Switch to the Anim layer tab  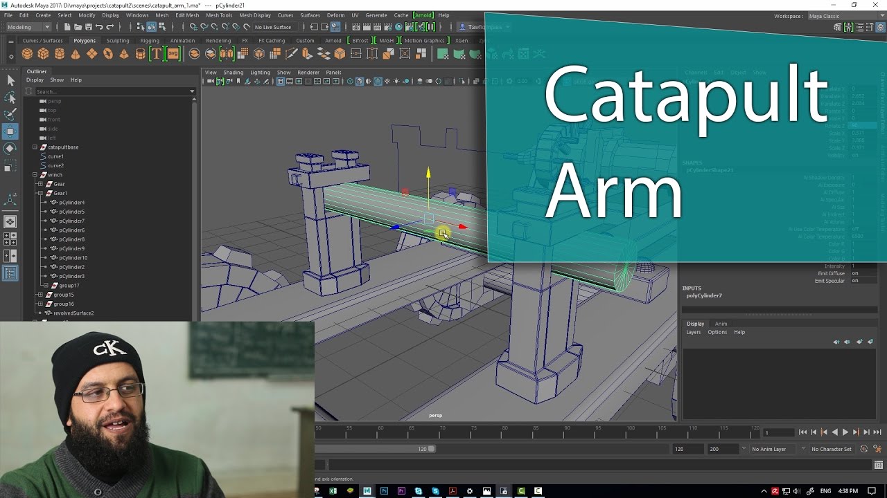(x=721, y=324)
